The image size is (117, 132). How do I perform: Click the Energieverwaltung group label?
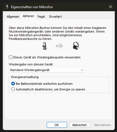(25, 77)
